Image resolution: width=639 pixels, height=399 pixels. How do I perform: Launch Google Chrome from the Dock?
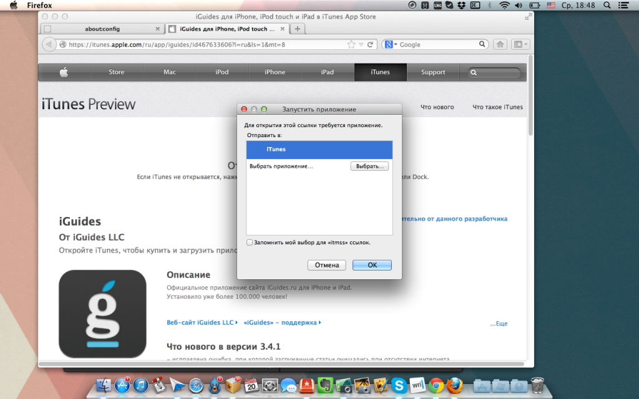click(436, 385)
